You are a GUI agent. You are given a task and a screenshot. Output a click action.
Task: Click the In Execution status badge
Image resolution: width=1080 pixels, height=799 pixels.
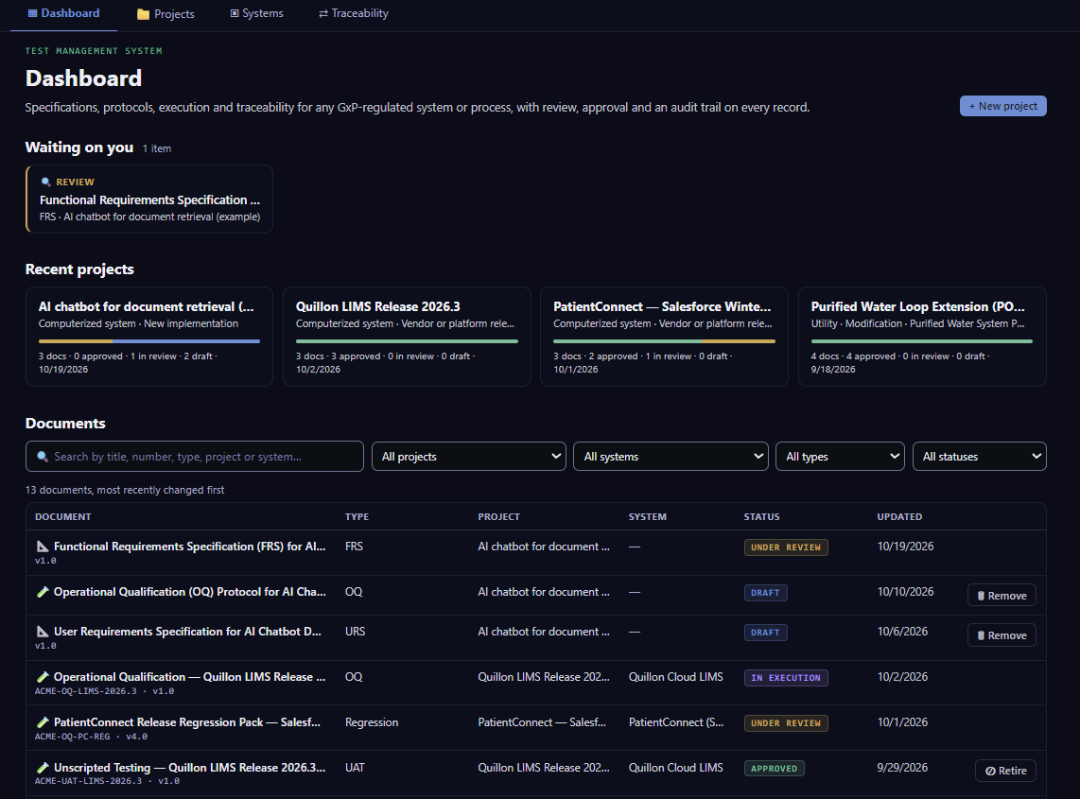786,679
